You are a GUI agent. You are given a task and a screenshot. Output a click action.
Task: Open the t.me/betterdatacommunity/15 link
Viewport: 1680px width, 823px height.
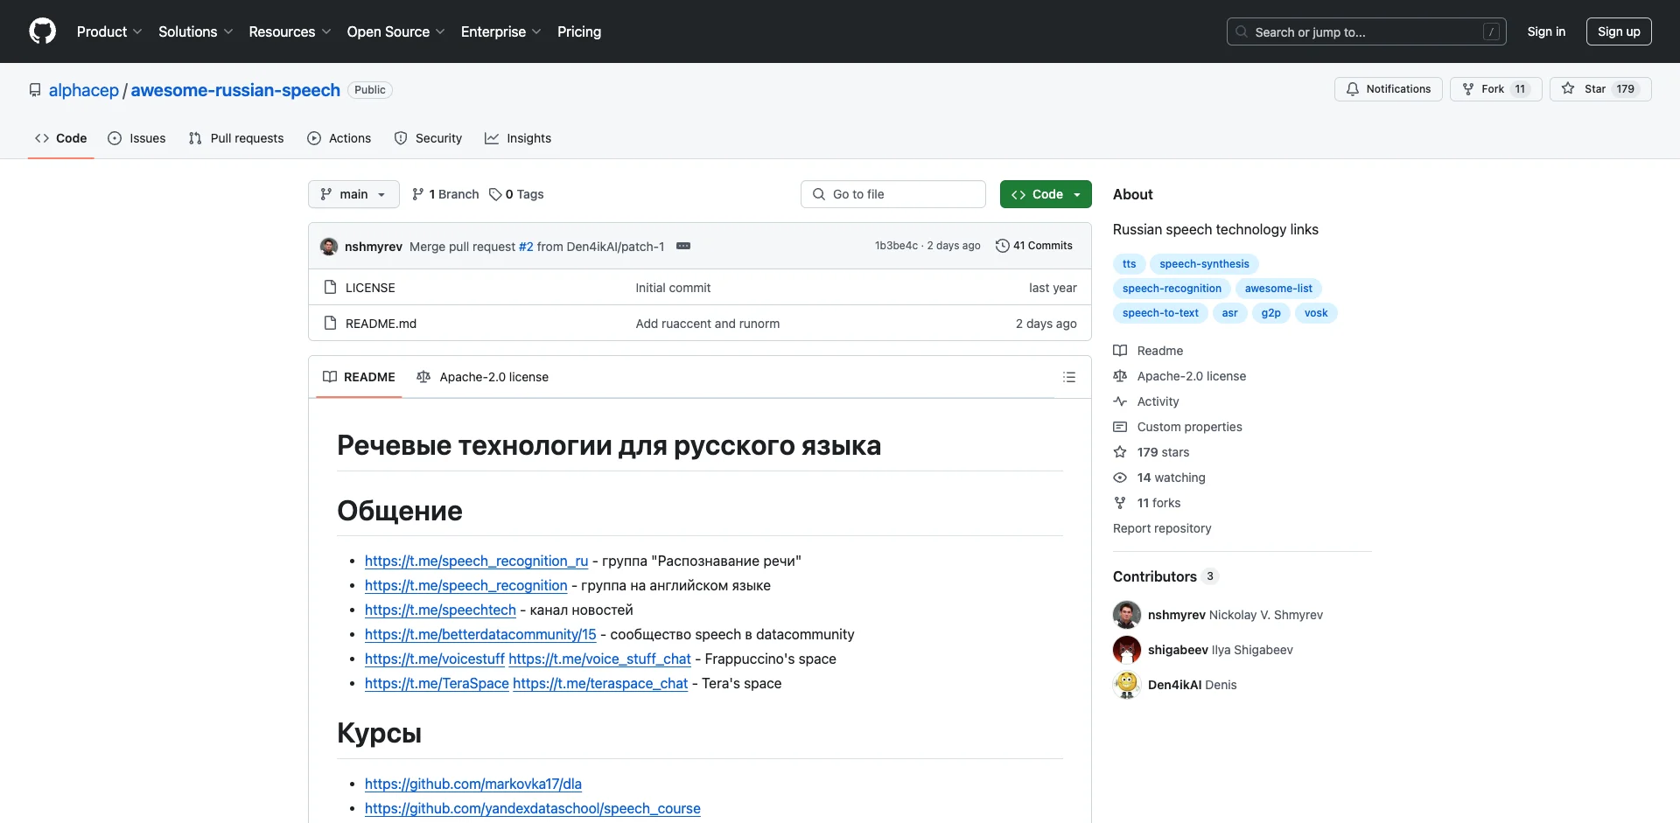tap(480, 634)
